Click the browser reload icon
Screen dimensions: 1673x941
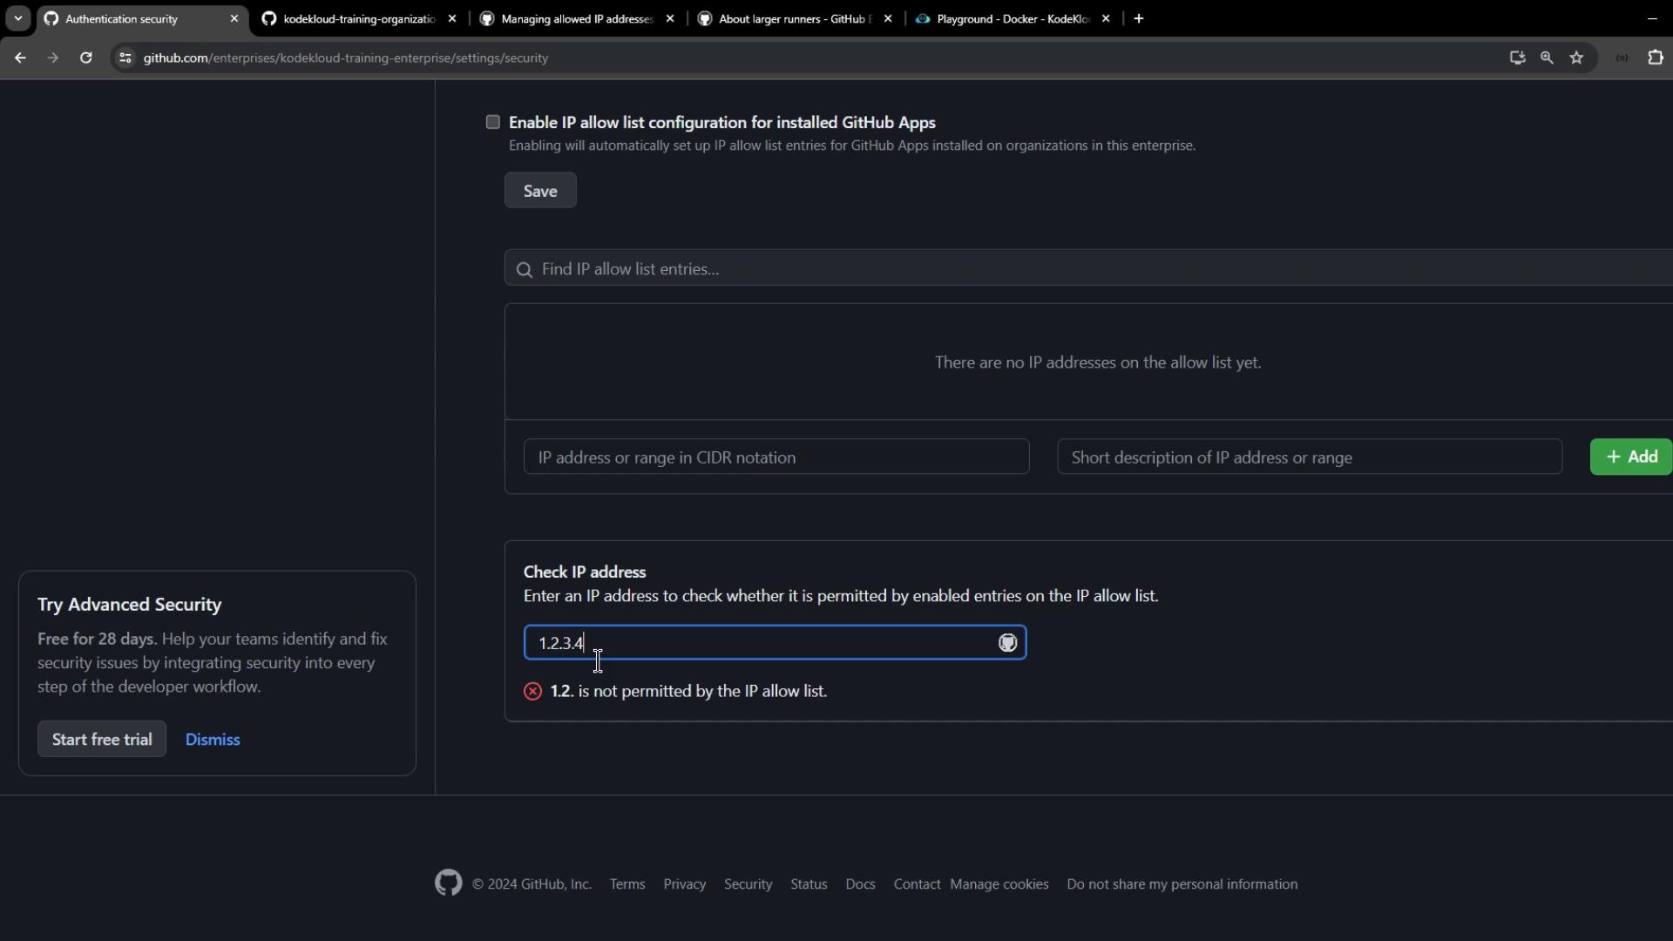click(x=85, y=58)
